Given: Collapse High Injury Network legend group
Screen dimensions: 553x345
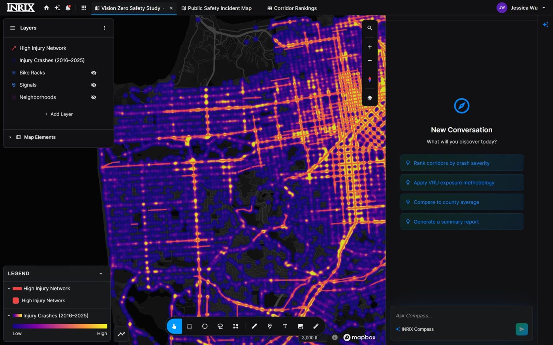Looking at the screenshot, I should (x=9, y=289).
